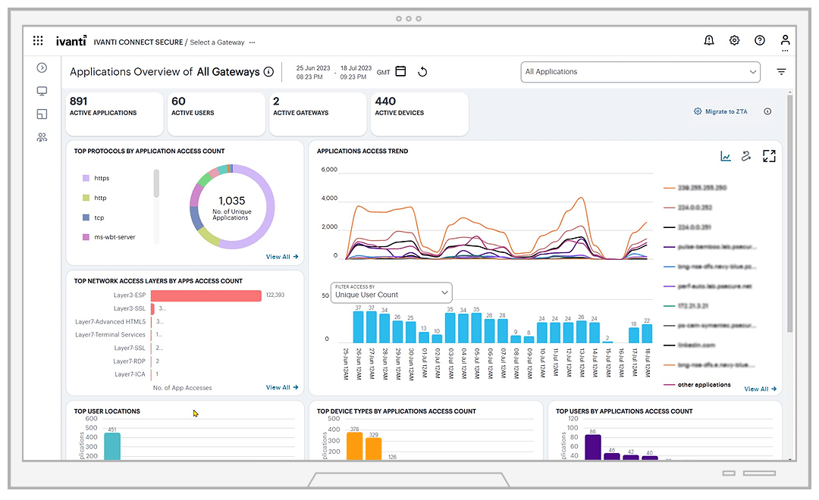This screenshot has width=819, height=500.
Task: Click the date range 25 Jun 2023 start
Action: (313, 72)
